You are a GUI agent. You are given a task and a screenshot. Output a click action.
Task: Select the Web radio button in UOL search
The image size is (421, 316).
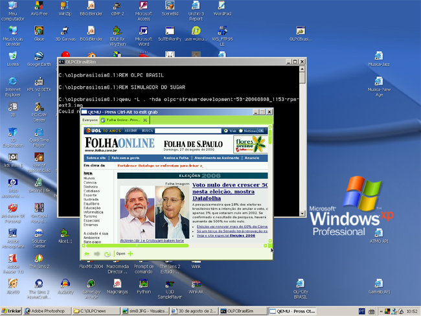click(226, 131)
